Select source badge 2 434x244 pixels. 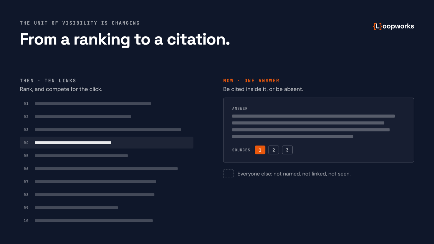pyautogui.click(x=274, y=150)
